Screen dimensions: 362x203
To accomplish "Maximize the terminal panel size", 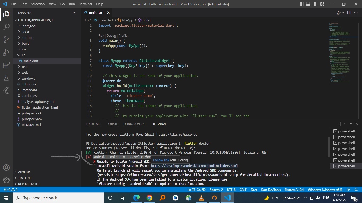I will pyautogui.click(x=351, y=124).
